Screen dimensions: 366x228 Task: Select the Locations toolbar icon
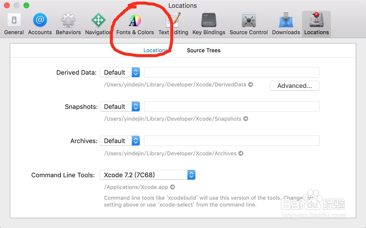[x=316, y=24]
